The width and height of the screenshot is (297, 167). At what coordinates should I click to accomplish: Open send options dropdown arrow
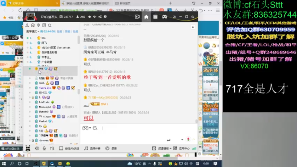click(182, 140)
